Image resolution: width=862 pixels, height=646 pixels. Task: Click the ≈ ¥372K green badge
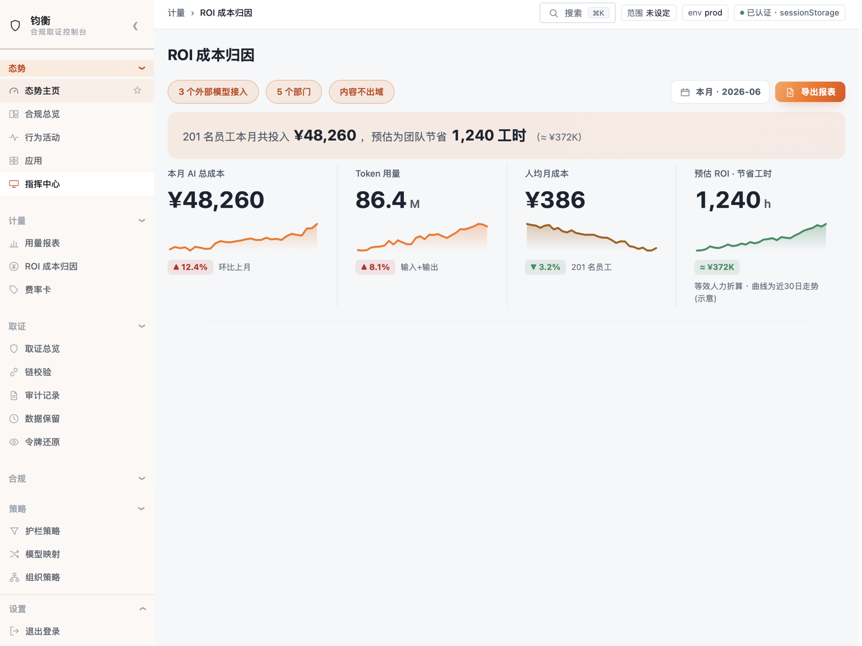(x=717, y=267)
